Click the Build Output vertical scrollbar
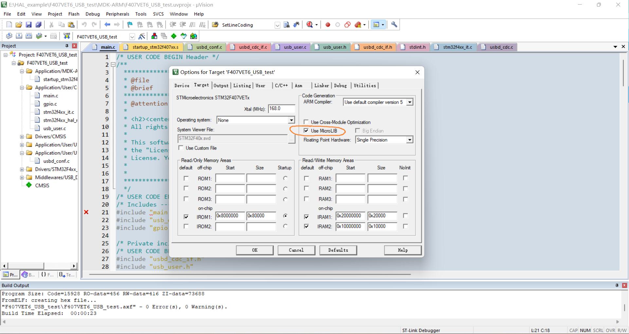Viewport: 629px width, 334px height. (624, 308)
